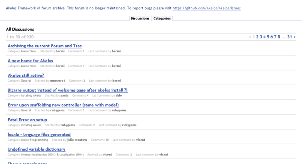Open 'Akelos still active?' discussion
This screenshot has height=164, width=302.
coord(26,76)
